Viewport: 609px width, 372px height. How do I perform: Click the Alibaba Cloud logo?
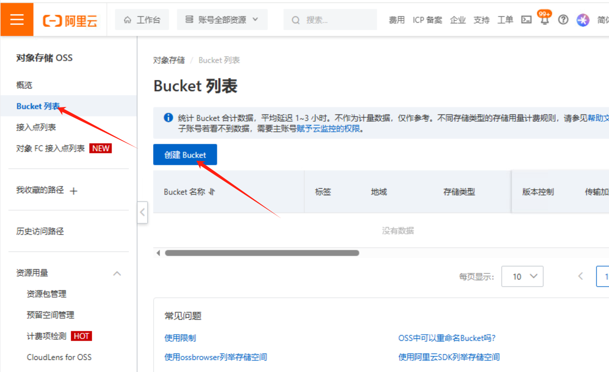click(x=71, y=21)
